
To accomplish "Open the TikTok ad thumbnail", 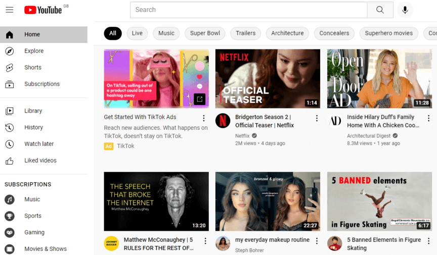I will 156,79.
